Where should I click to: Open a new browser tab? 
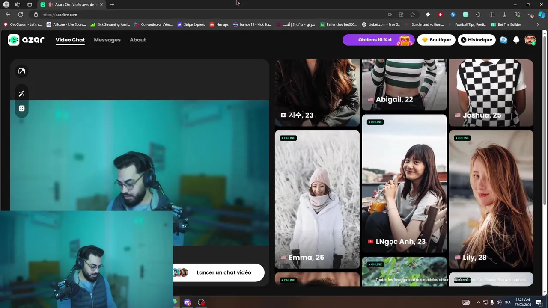[x=112, y=5]
